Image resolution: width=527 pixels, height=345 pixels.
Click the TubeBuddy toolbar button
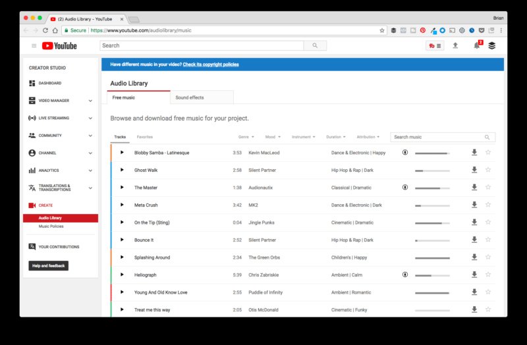point(435,45)
